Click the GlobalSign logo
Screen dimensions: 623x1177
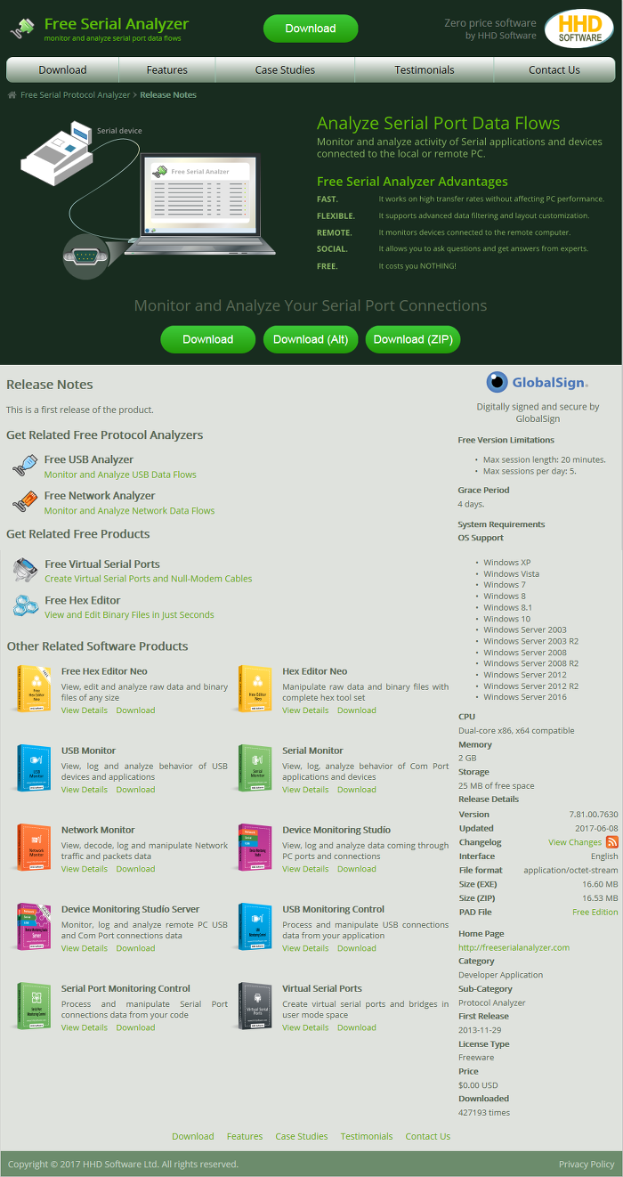coord(537,383)
